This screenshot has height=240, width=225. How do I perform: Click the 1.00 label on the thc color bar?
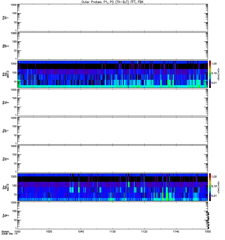[x=214, y=176]
